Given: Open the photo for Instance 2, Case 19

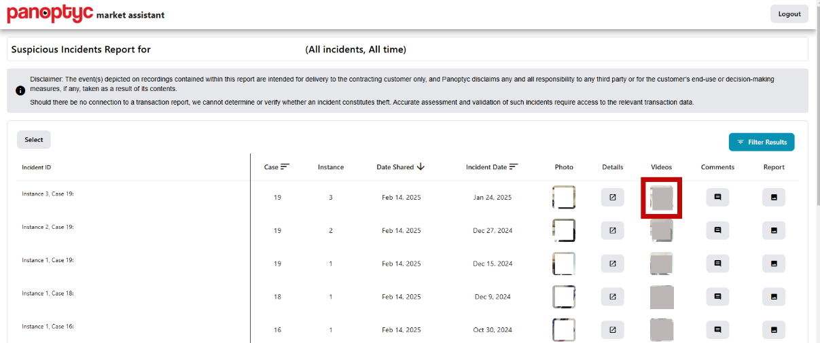Looking at the screenshot, I should [564, 230].
